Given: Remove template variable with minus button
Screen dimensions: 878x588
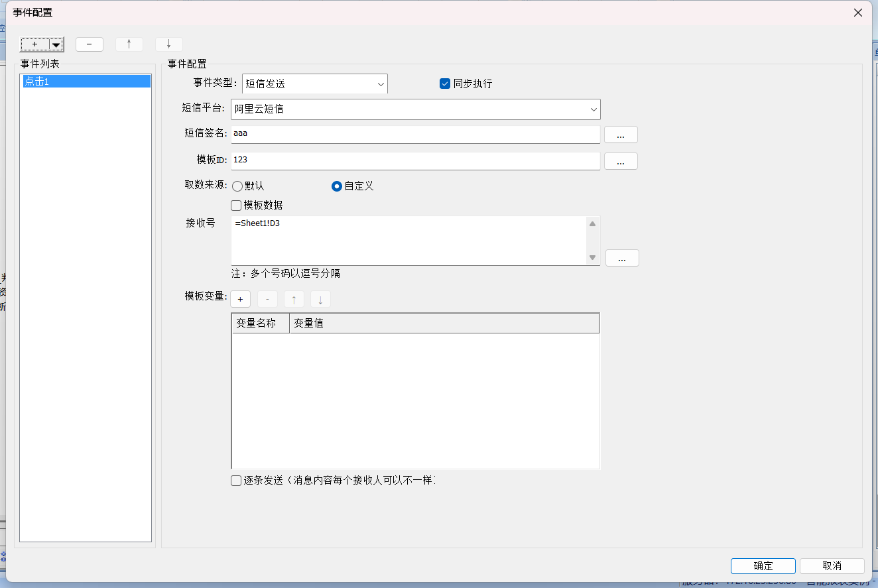Looking at the screenshot, I should 267,300.
